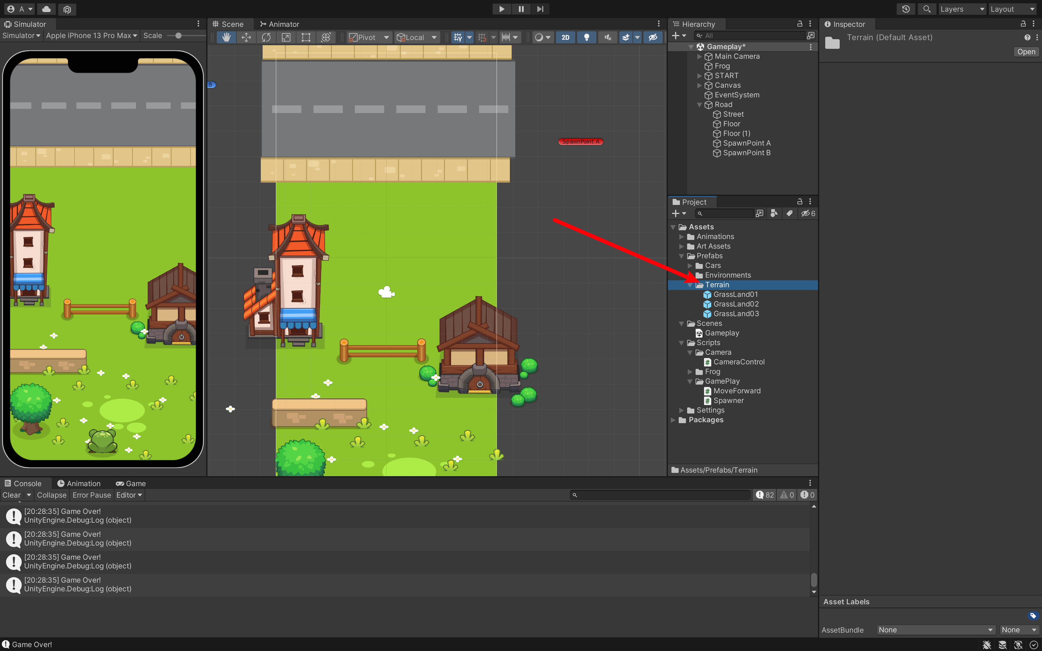Viewport: 1042px width, 651px height.
Task: Toggle Collapse in Console
Action: [52, 495]
